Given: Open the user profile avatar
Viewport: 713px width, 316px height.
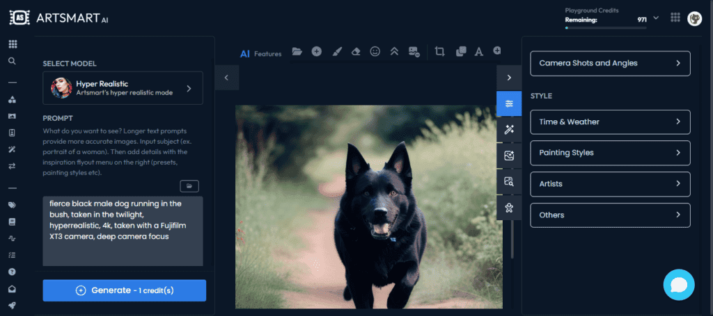Looking at the screenshot, I should [x=694, y=18].
